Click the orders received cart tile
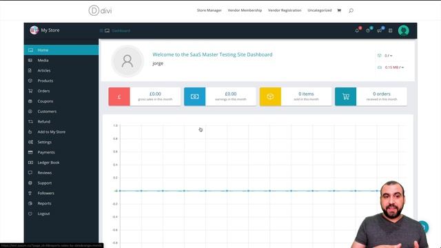Image resolution: width=441 pixels, height=248 pixels. coord(346,96)
